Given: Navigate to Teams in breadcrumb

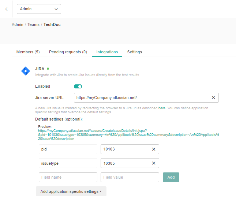Looking at the screenshot, I should (33, 24).
